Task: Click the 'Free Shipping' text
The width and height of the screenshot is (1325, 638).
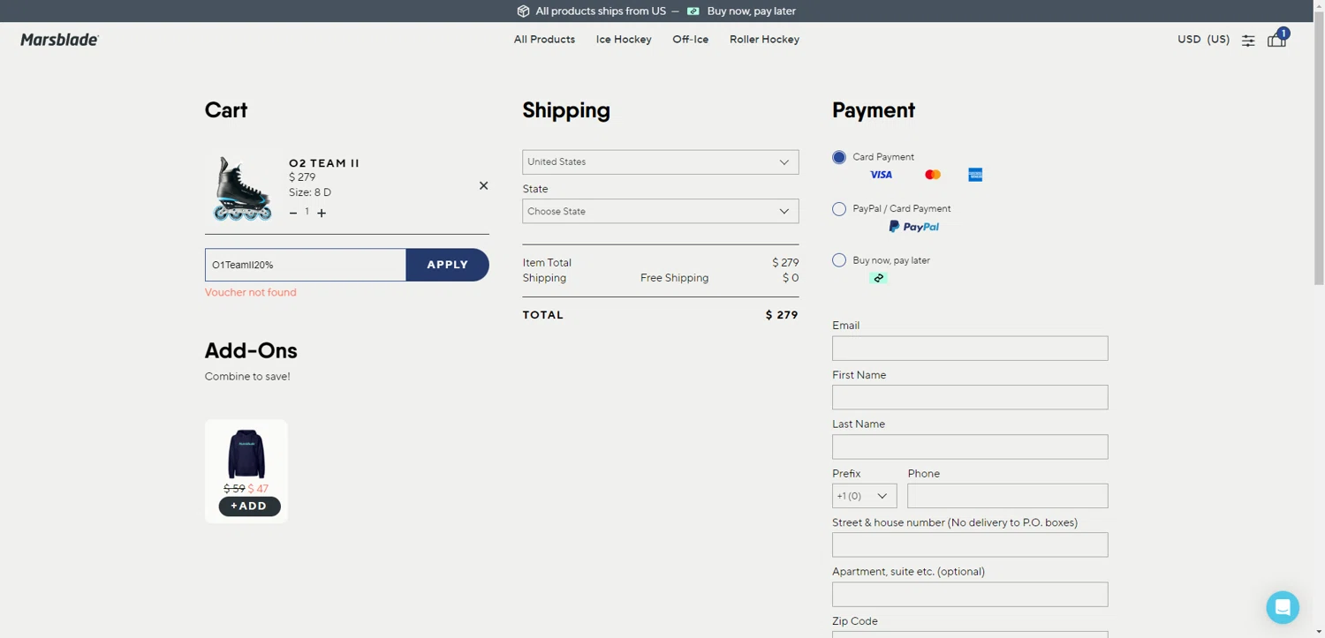Action: [675, 278]
